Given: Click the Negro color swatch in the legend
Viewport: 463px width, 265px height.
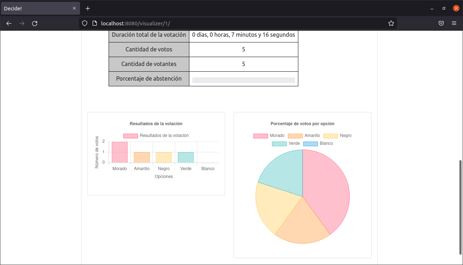Looking at the screenshot, I should point(331,136).
